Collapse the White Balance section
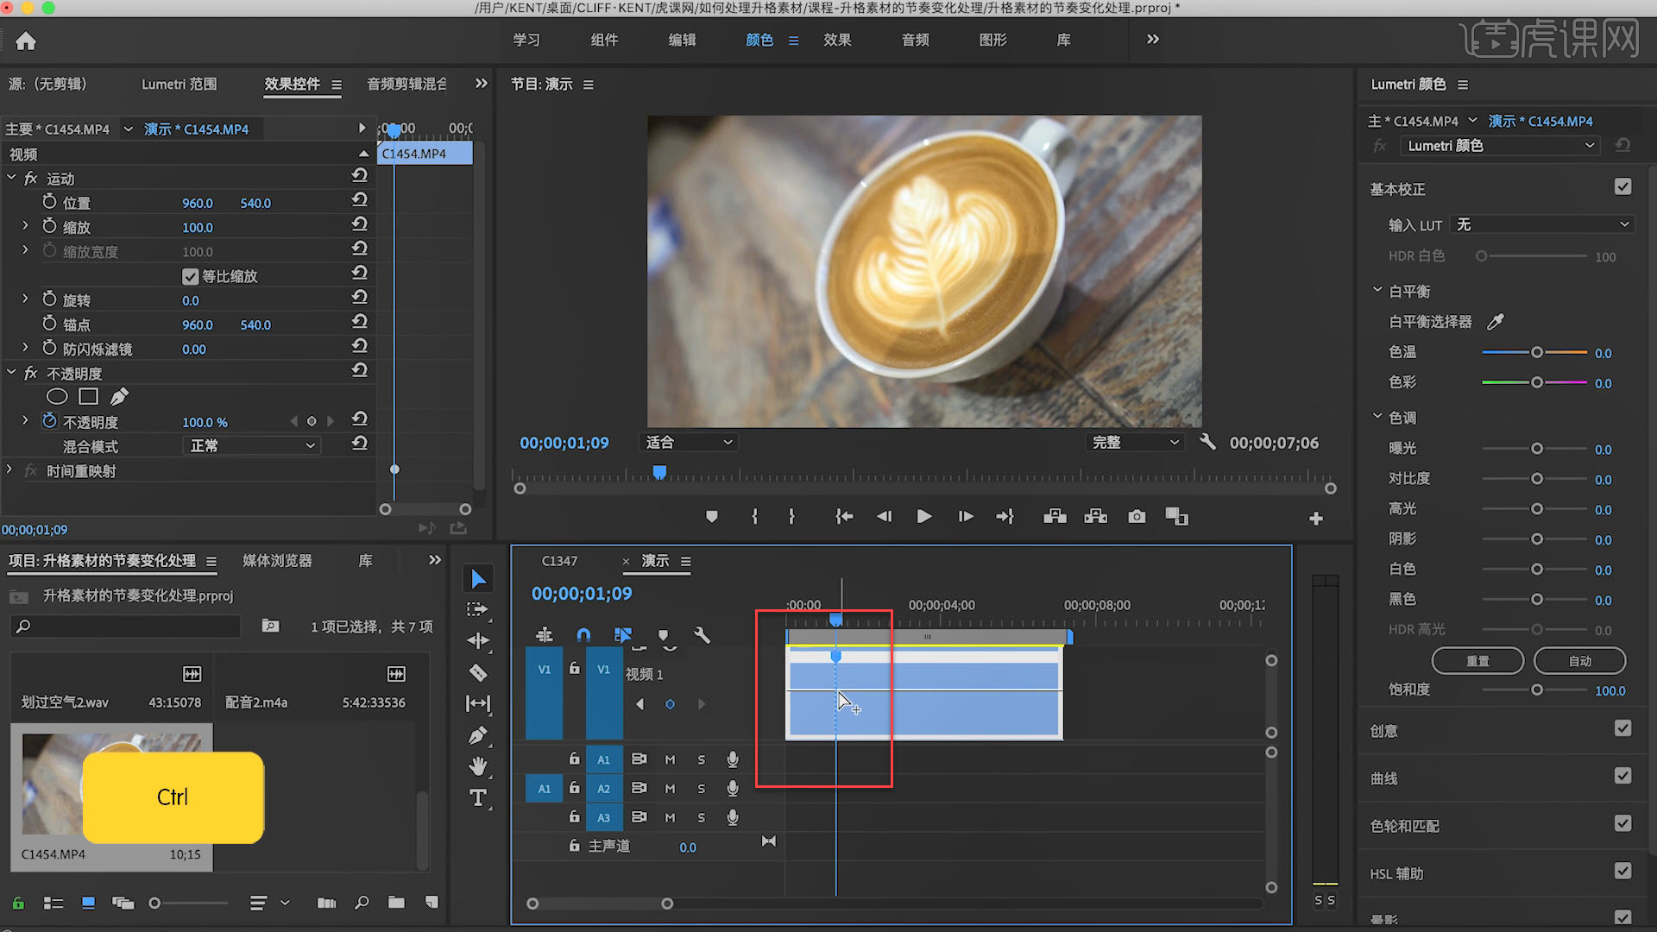1657x932 pixels. (1377, 291)
